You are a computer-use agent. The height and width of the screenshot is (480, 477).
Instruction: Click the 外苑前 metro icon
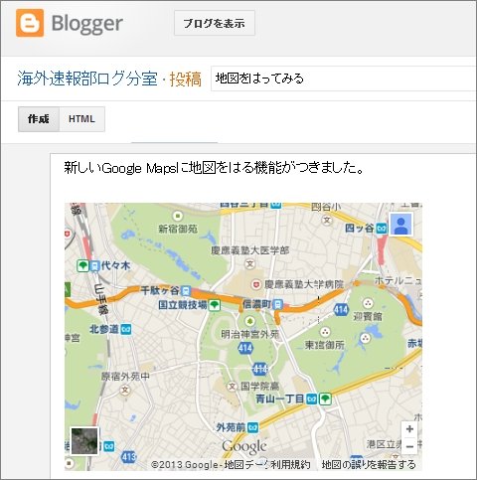click(252, 427)
